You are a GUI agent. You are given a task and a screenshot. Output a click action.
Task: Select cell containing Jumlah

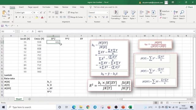[11, 75]
